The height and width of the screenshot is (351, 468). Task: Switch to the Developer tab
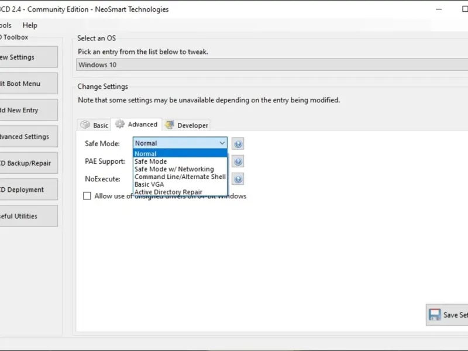click(187, 125)
